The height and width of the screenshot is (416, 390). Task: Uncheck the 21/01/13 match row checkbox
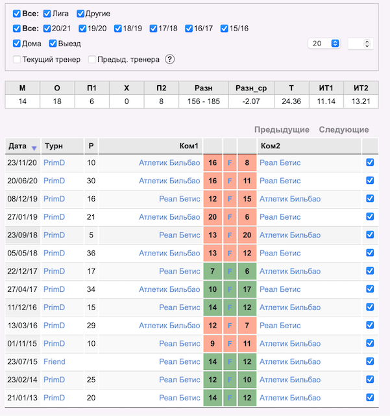[370, 397]
